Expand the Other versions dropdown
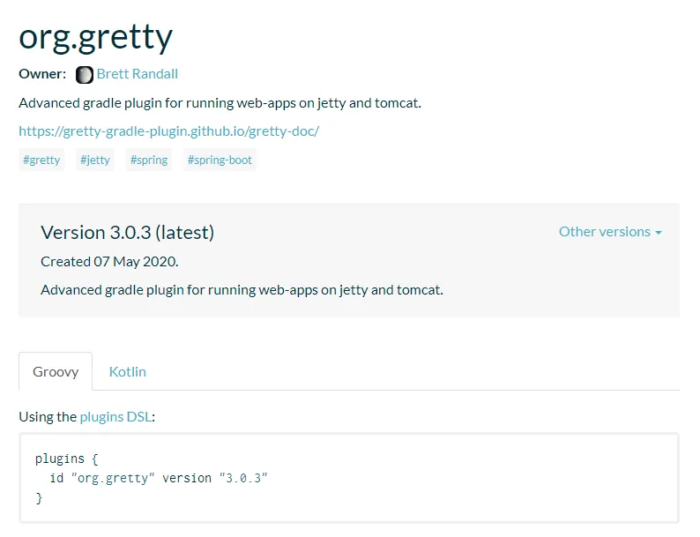 (x=610, y=232)
